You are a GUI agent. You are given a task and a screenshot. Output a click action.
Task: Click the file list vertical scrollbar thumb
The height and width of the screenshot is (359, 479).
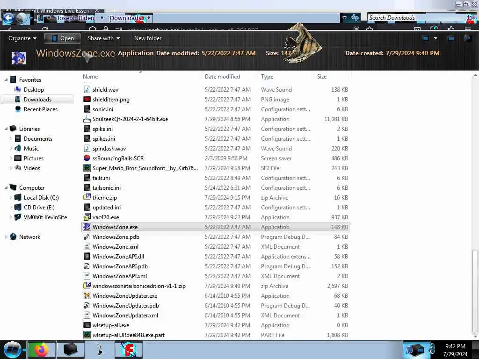[x=475, y=291]
